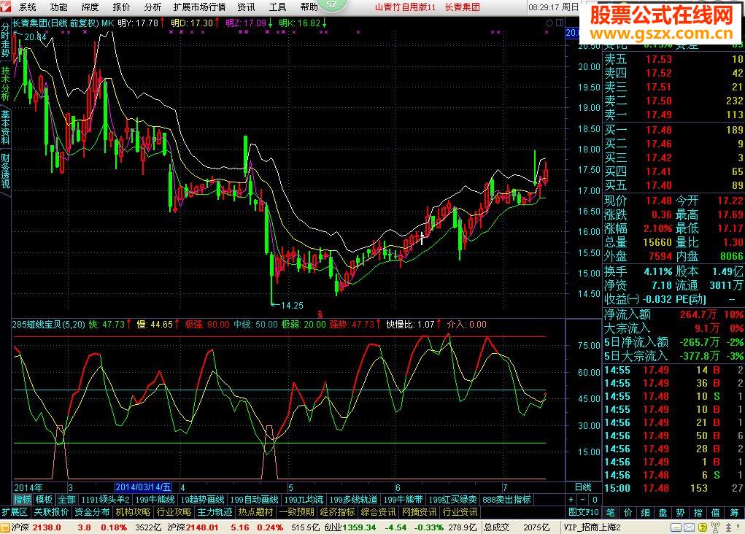Open the 深度 menu
Screen dimensions: 745x534
[x=90, y=7]
